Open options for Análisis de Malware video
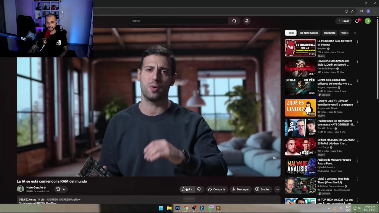Screen dimensions: 379x213 pos(358,160)
